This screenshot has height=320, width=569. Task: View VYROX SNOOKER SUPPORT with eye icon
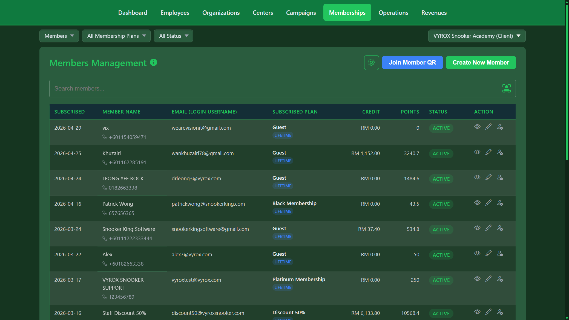(477, 279)
